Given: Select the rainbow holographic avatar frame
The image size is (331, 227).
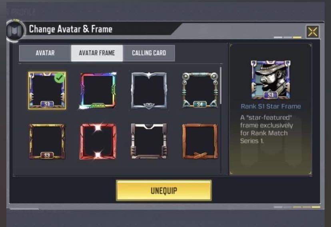Looking at the screenshot, I should point(98,91).
